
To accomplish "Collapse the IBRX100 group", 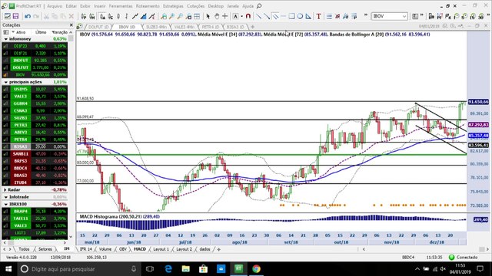I will [5, 205].
